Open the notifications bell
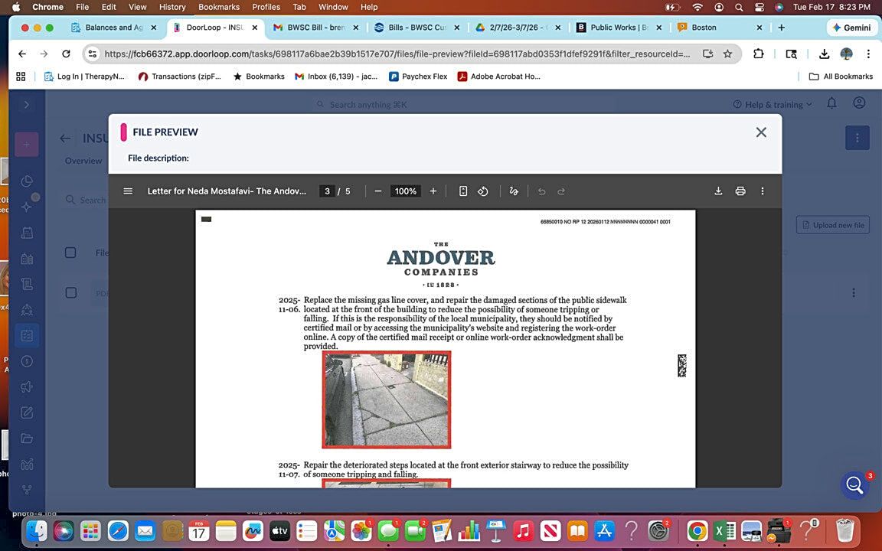The width and height of the screenshot is (882, 551). pos(831,103)
